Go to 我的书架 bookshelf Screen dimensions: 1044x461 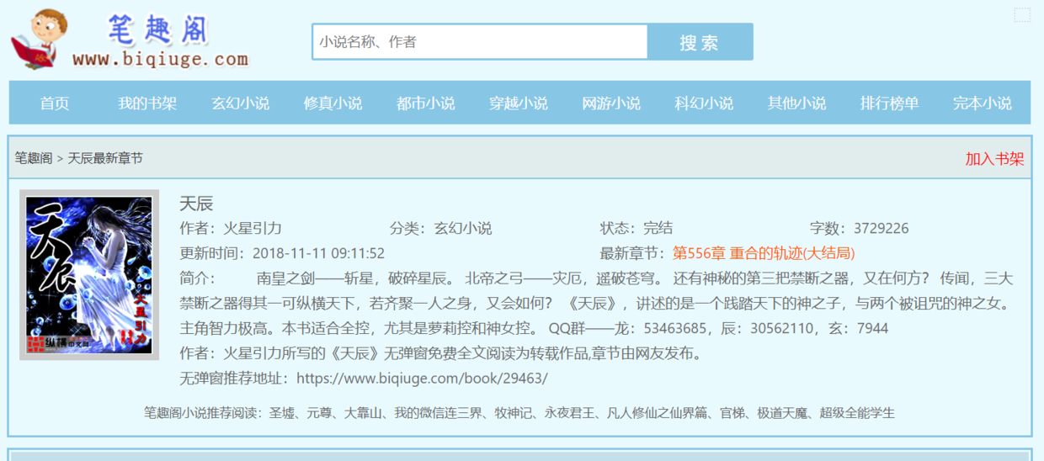[x=147, y=103]
